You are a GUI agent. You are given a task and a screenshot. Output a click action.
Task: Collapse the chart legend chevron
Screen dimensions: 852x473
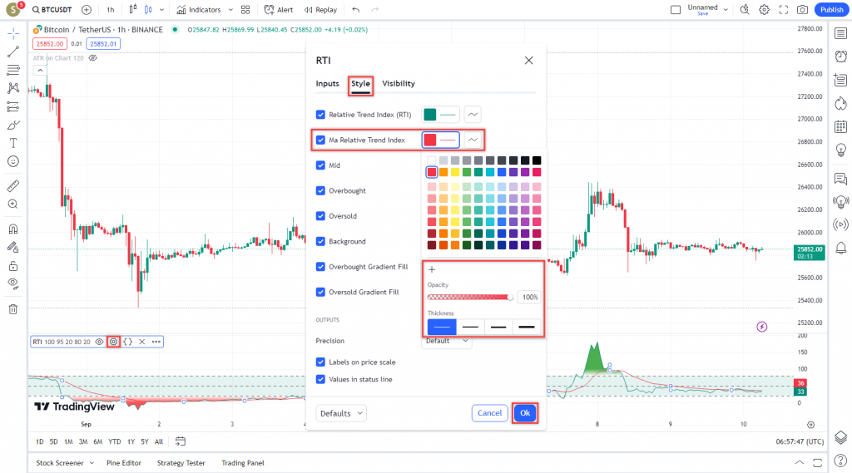pyautogui.click(x=40, y=70)
